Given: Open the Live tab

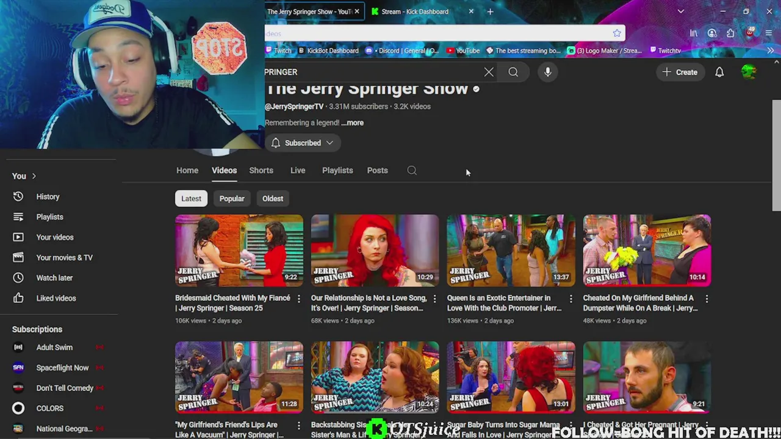Looking at the screenshot, I should click(298, 170).
